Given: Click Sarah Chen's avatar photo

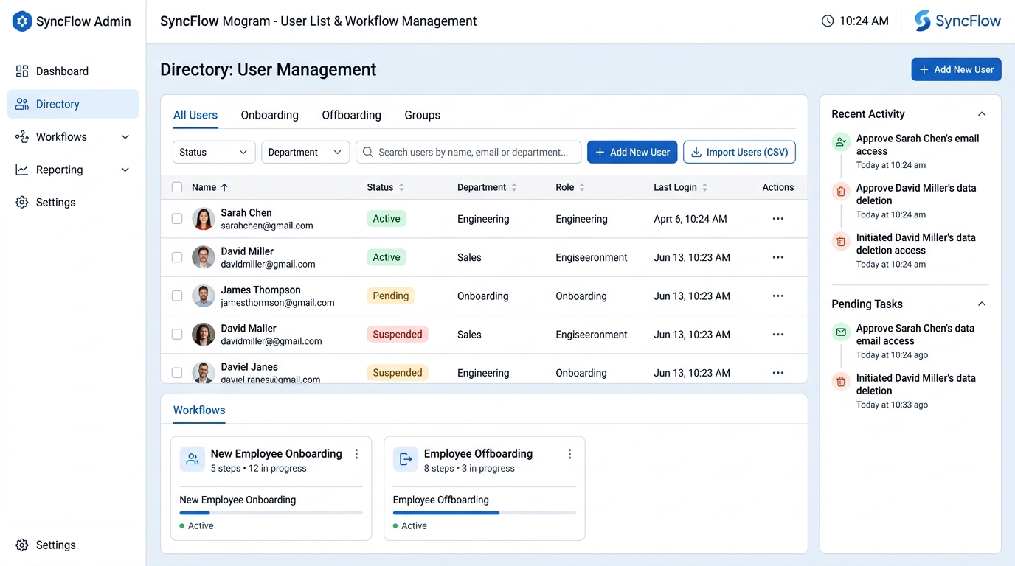Looking at the screenshot, I should pyautogui.click(x=204, y=219).
